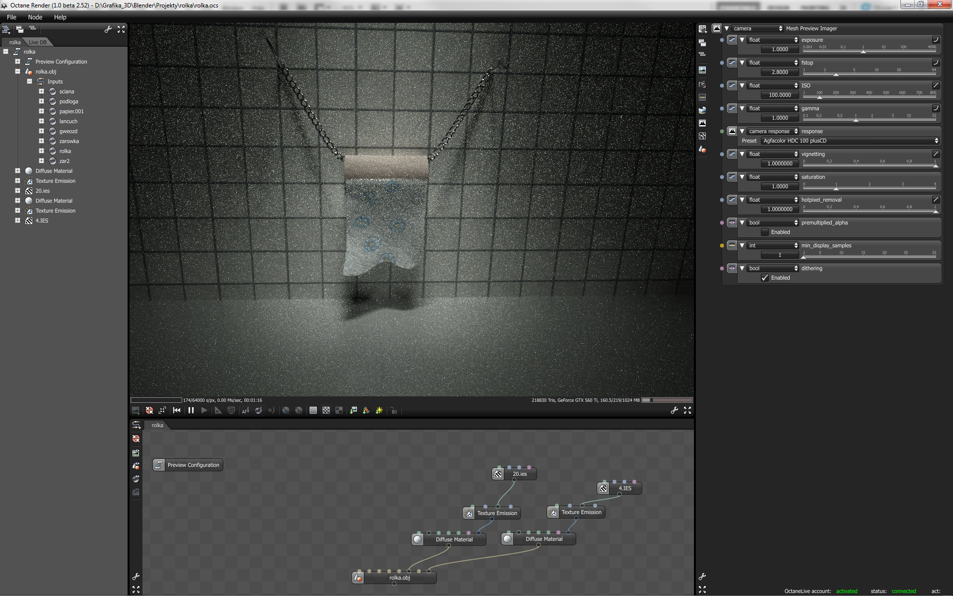Click the 20.ies node in graph editor
Image resolution: width=953 pixels, height=596 pixels.
[519, 474]
